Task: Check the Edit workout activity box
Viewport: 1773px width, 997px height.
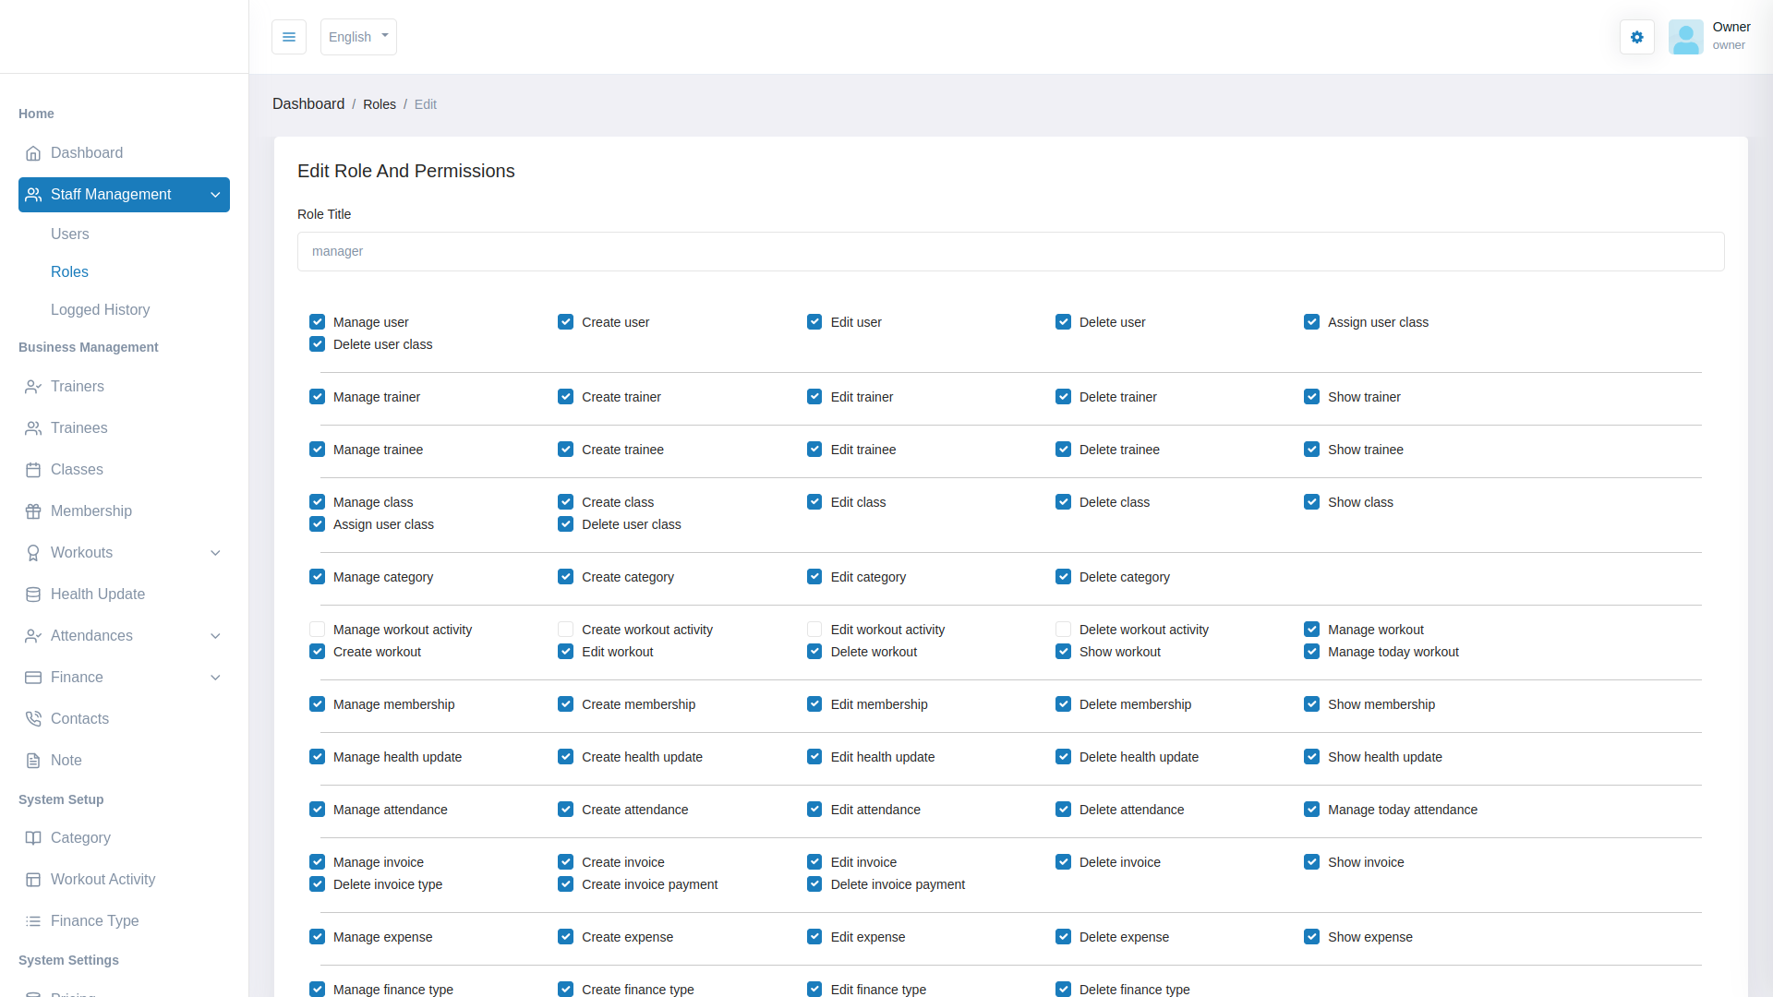Action: tap(814, 630)
